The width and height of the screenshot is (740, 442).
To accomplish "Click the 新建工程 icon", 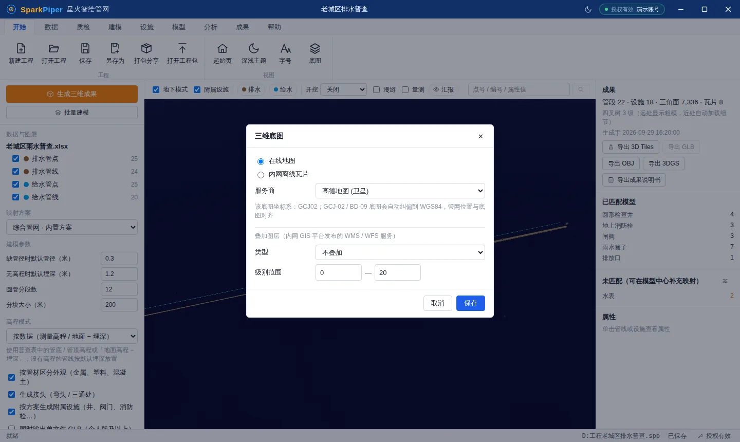I will pos(21,48).
